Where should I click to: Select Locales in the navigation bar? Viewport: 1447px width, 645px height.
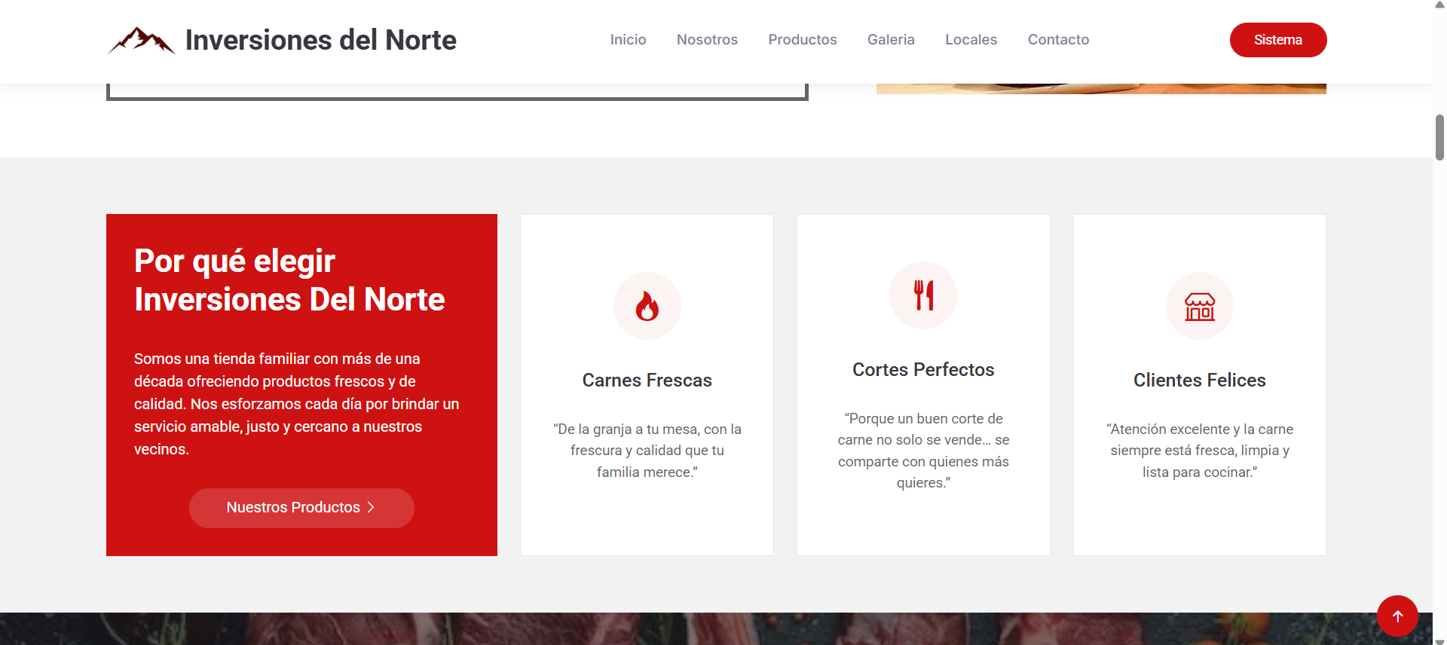click(971, 40)
